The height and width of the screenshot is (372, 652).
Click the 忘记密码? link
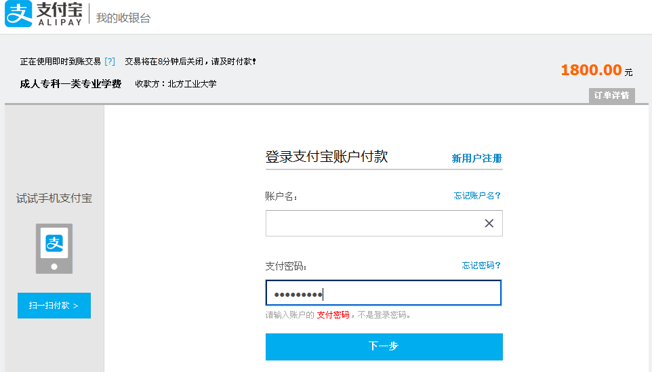tap(481, 266)
